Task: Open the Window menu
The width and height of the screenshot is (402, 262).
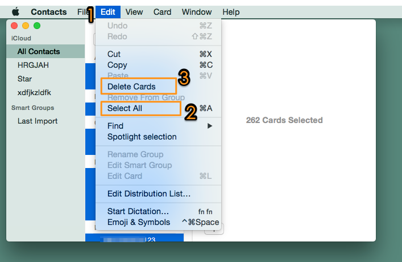Action: 197,12
